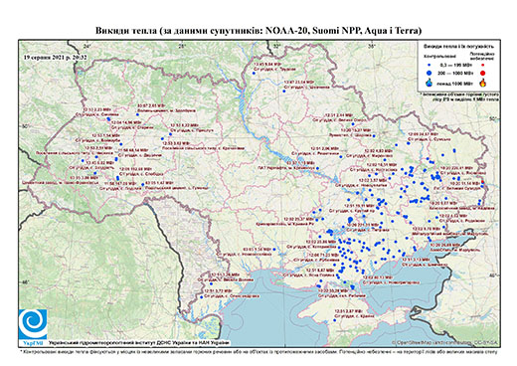Click the blue marker in Crimea
The width and height of the screenshot is (517, 366).
(x=335, y=320)
